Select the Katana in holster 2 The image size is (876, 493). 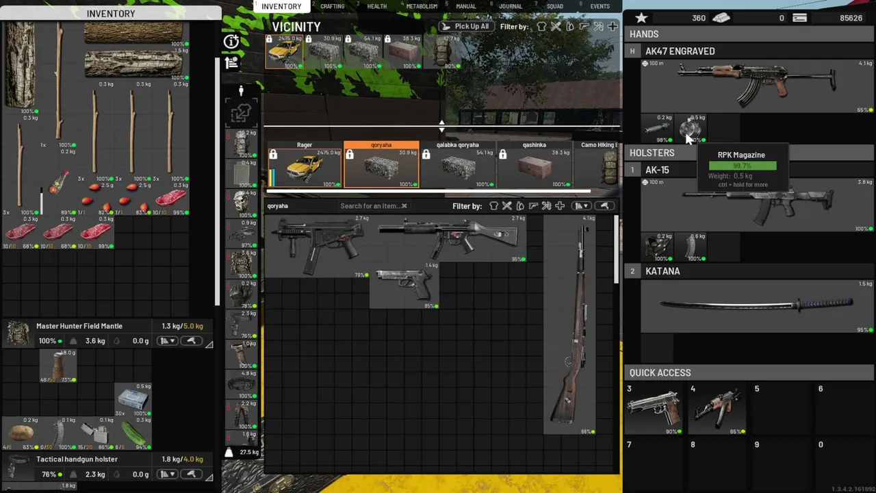[756, 305]
